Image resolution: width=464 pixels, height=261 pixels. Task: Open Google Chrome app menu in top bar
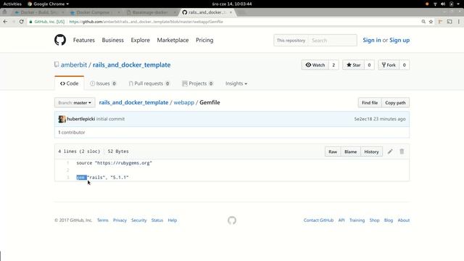49,4
